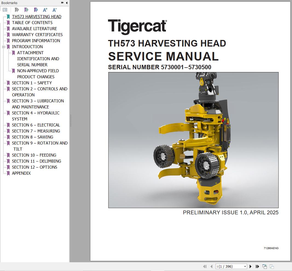Open the SECTION 8 – SAWING bookmark
292x271 pixels.
tap(33, 137)
